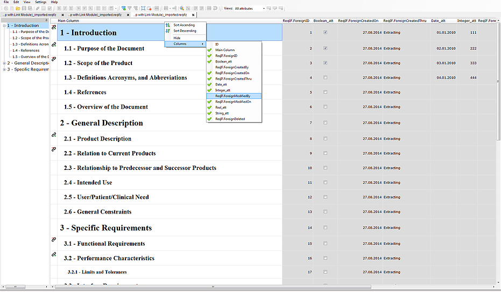Click the Date_att column header
The width and height of the screenshot is (501, 292).
[x=438, y=21]
